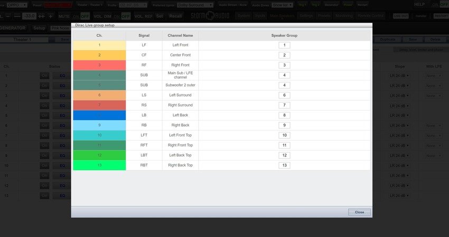Open the With LFE None dropdown for channel 1

[434, 76]
